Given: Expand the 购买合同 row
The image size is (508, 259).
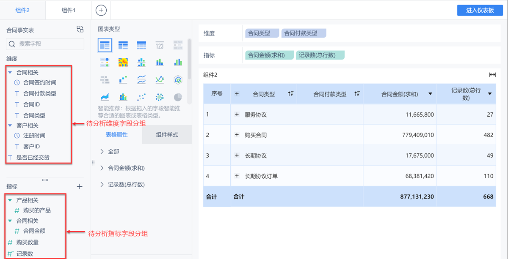Looking at the screenshot, I should (237, 135).
